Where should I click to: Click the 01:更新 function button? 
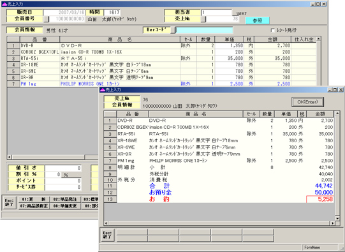[34, 200]
